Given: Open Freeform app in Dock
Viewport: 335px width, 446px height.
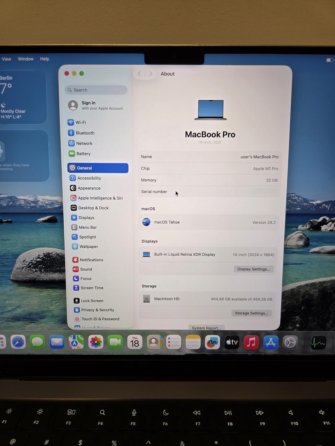Looking at the screenshot, I should click(212, 343).
